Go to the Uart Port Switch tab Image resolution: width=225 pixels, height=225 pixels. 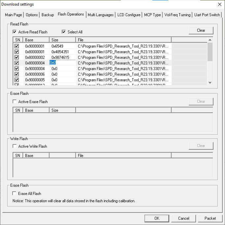207,15
